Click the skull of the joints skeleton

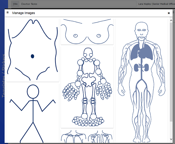click(87, 52)
